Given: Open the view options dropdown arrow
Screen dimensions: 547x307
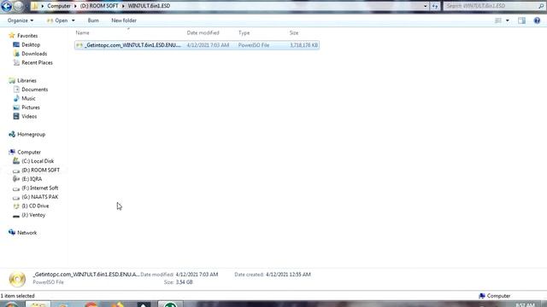Looking at the screenshot, I should pos(508,20).
